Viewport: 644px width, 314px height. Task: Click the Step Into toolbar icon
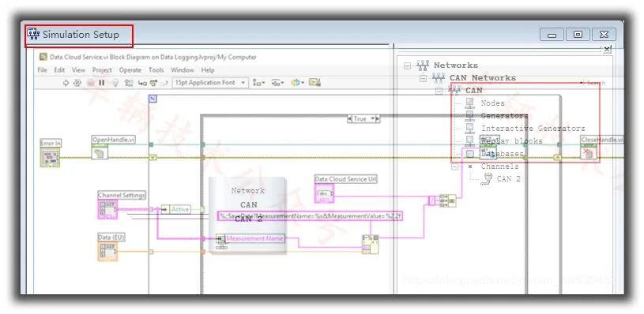click(142, 83)
